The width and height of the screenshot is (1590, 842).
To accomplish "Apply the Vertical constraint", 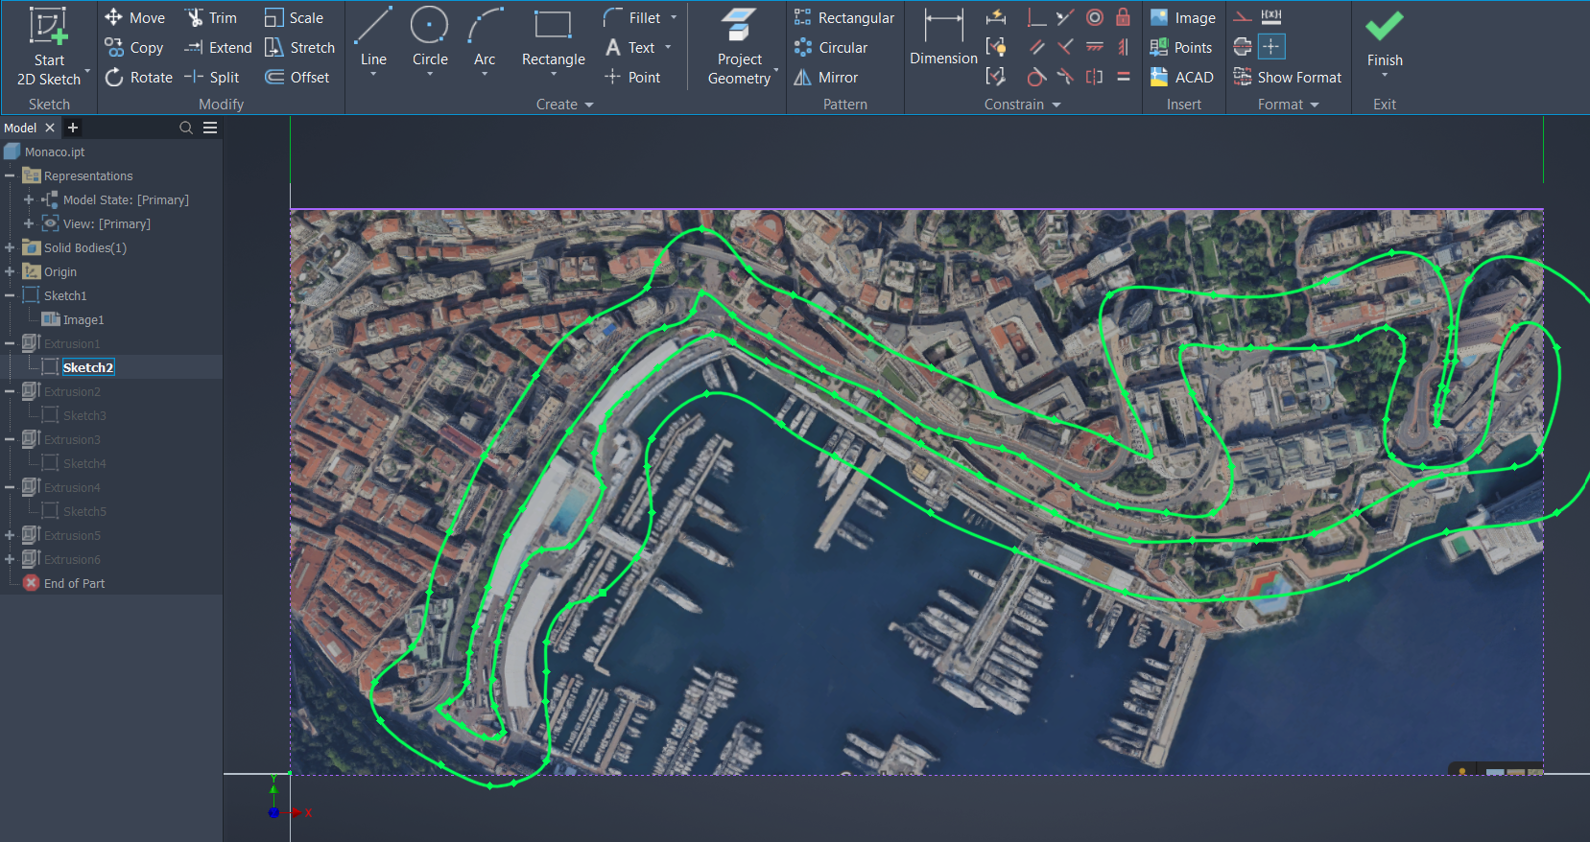I will pyautogui.click(x=1123, y=47).
